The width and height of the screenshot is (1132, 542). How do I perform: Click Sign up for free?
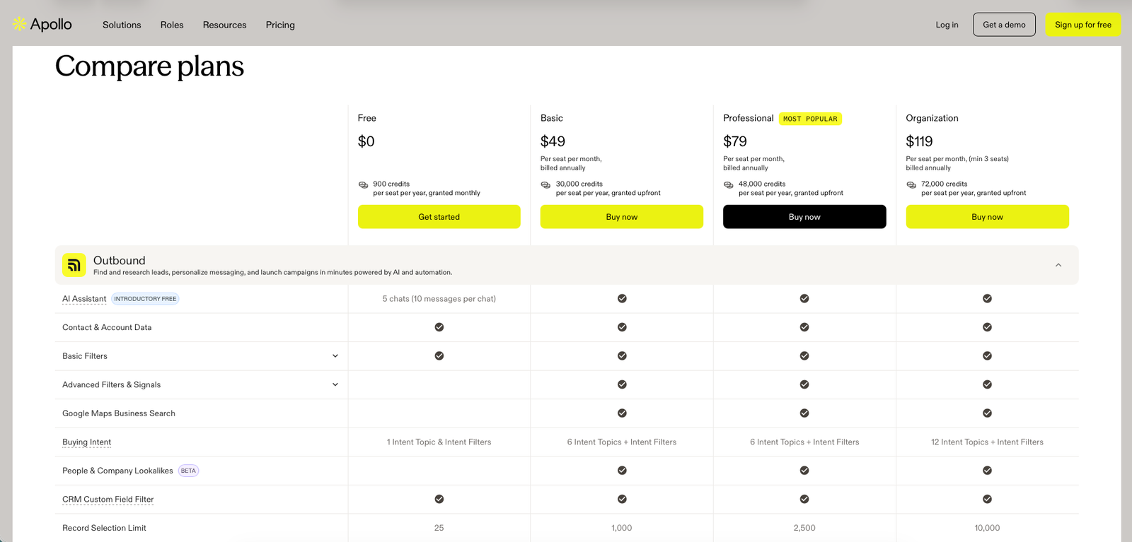click(x=1083, y=25)
